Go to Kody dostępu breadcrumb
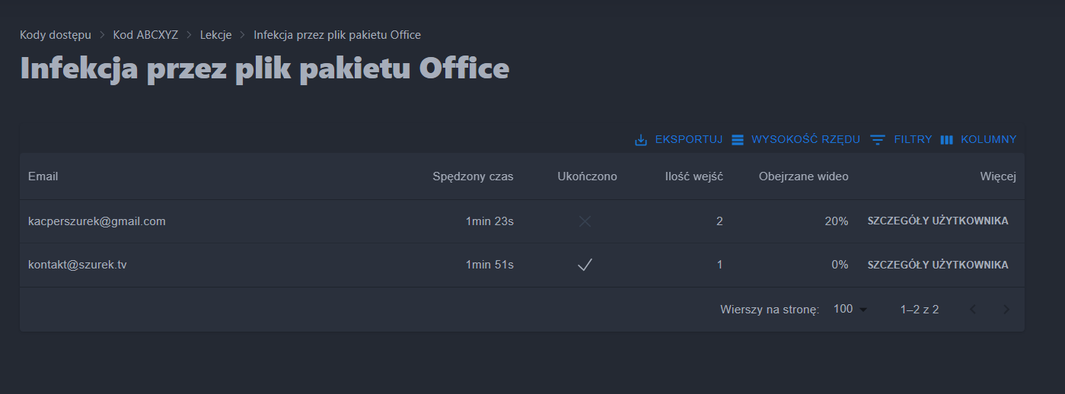Viewport: 1065px width, 394px height. 56,35
